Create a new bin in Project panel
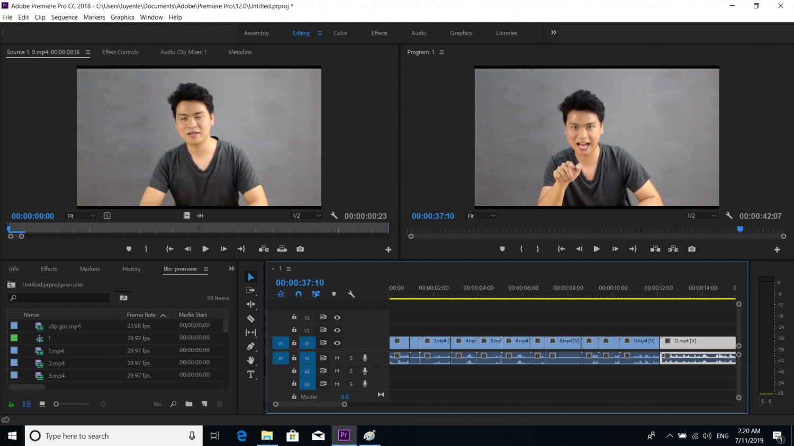 pyautogui.click(x=189, y=404)
